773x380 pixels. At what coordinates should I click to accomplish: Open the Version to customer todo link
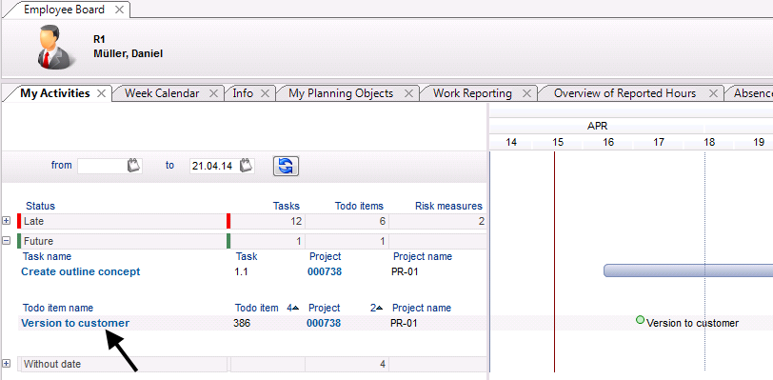click(75, 323)
